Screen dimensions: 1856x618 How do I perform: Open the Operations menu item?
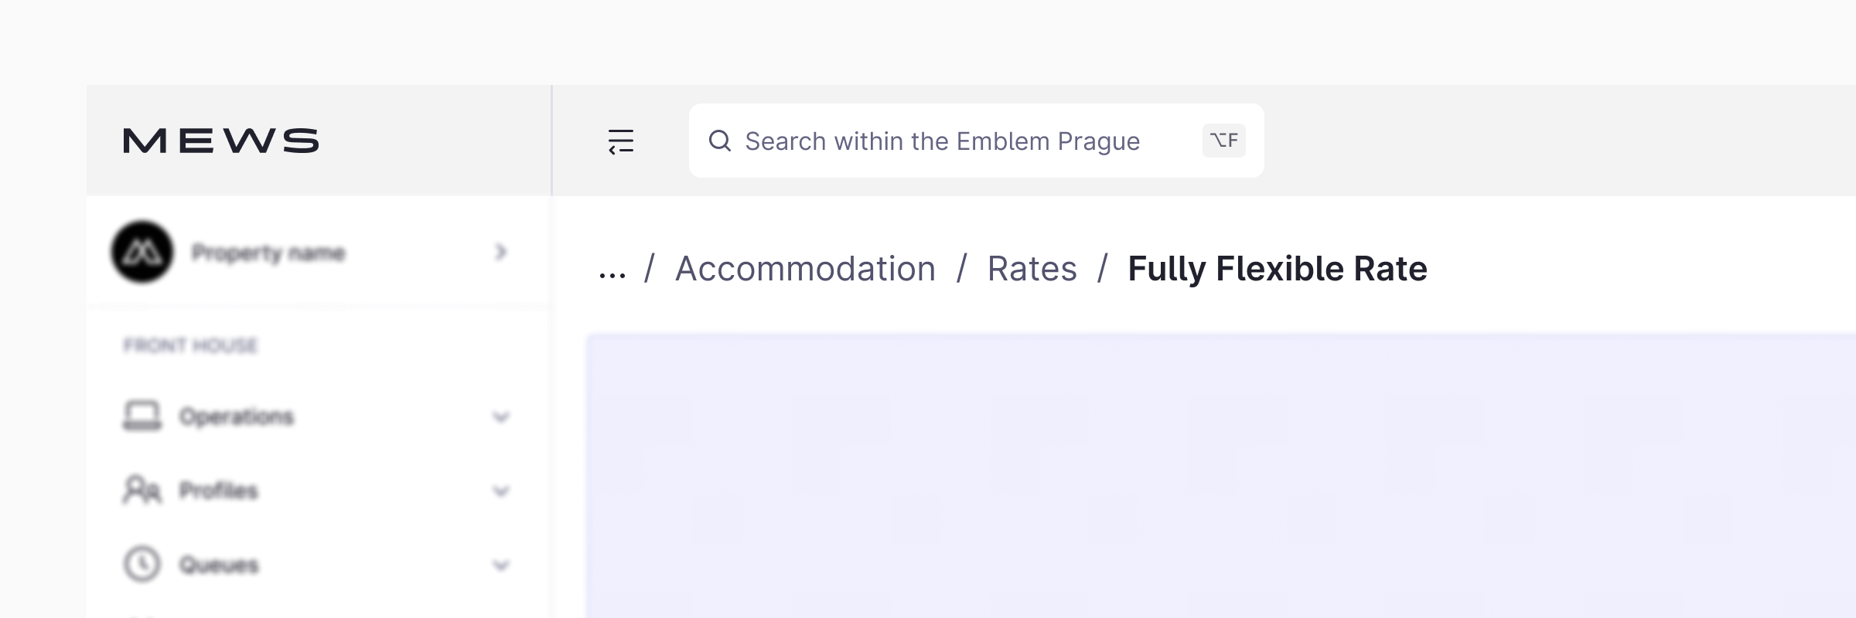(237, 416)
